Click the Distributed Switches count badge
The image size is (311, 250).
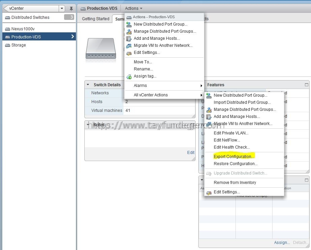(69, 17)
